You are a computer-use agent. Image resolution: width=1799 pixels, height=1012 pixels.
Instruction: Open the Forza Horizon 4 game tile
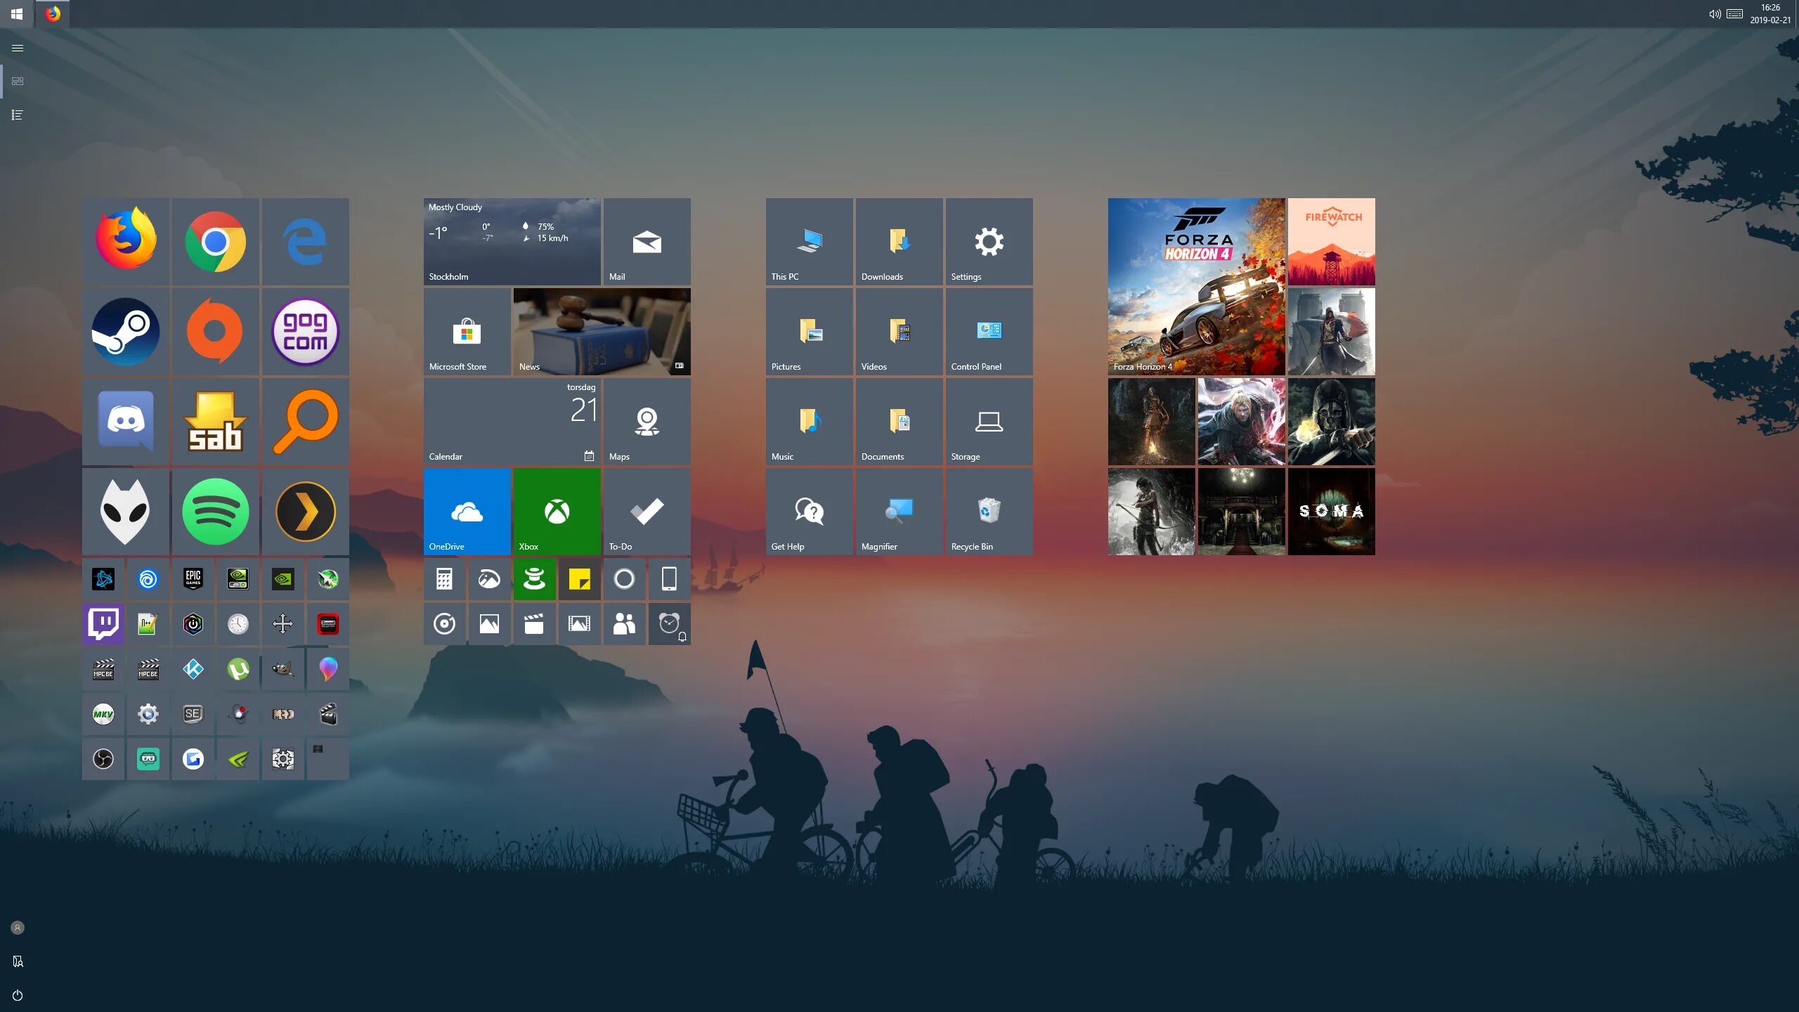pyautogui.click(x=1196, y=286)
